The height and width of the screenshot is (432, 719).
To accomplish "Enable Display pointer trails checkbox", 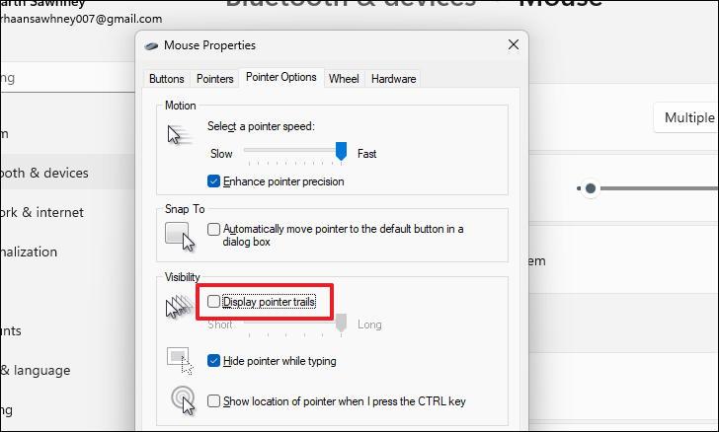I will click(213, 302).
